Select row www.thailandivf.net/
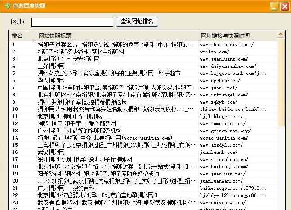 [x=143, y=44]
